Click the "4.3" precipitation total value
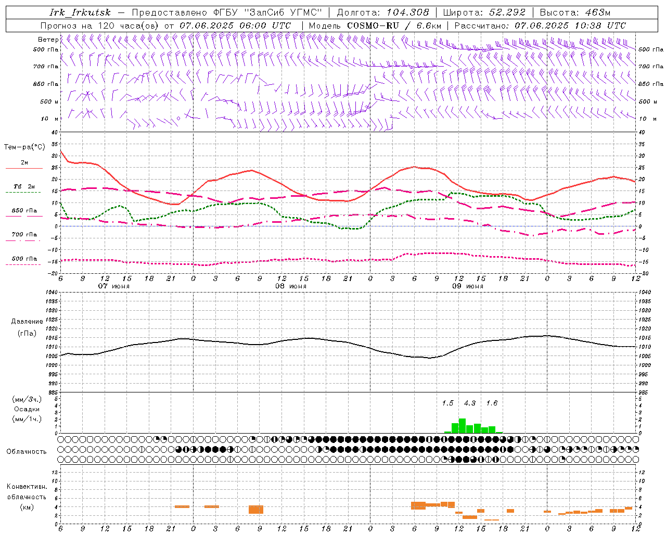Screen dimensions: 666x533 click(x=470, y=403)
